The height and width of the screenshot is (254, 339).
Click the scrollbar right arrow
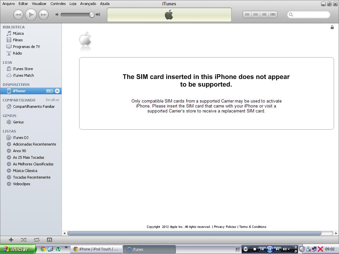pyautogui.click(x=336, y=233)
